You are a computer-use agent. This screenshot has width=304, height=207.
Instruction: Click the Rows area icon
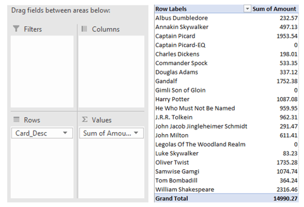pos(16,119)
